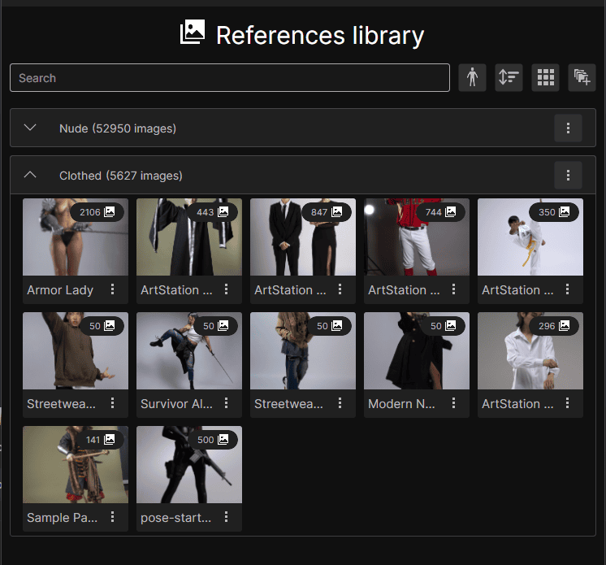
Task: Open the three-dot menu for Clothed category
Action: (568, 176)
